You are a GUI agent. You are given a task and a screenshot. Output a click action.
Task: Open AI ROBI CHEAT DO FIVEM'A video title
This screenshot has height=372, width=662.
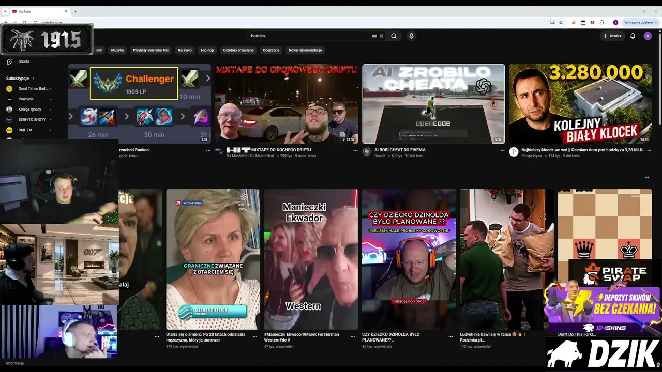(400, 150)
